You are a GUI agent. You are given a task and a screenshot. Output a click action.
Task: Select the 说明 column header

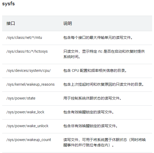tap(68, 23)
